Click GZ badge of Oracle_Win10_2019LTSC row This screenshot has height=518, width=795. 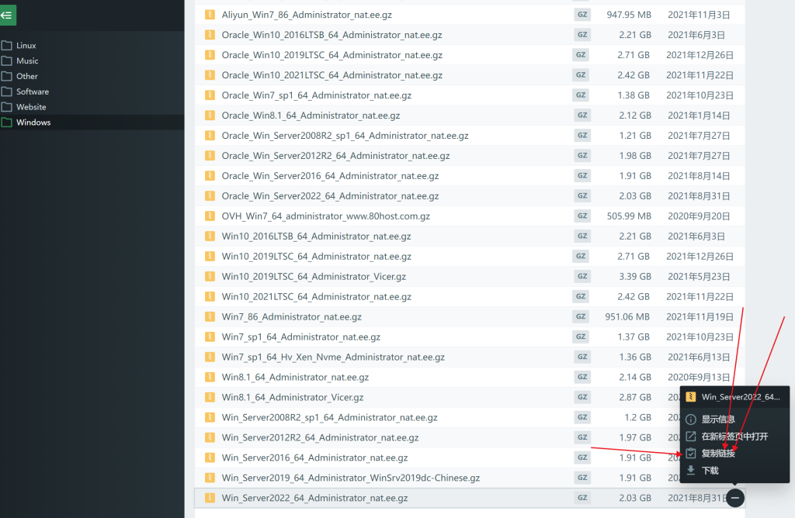(581, 55)
